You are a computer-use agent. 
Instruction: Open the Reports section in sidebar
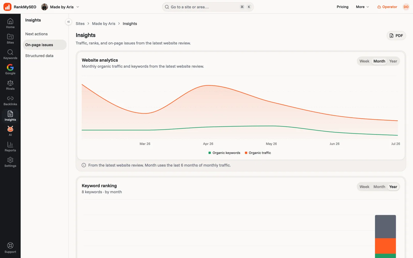(x=10, y=147)
